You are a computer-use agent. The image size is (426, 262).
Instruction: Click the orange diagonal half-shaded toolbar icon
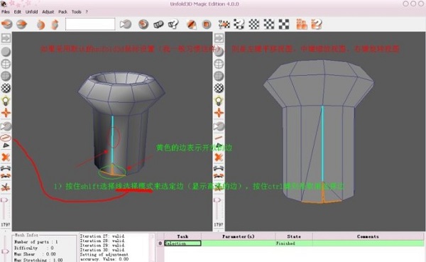pos(192,24)
